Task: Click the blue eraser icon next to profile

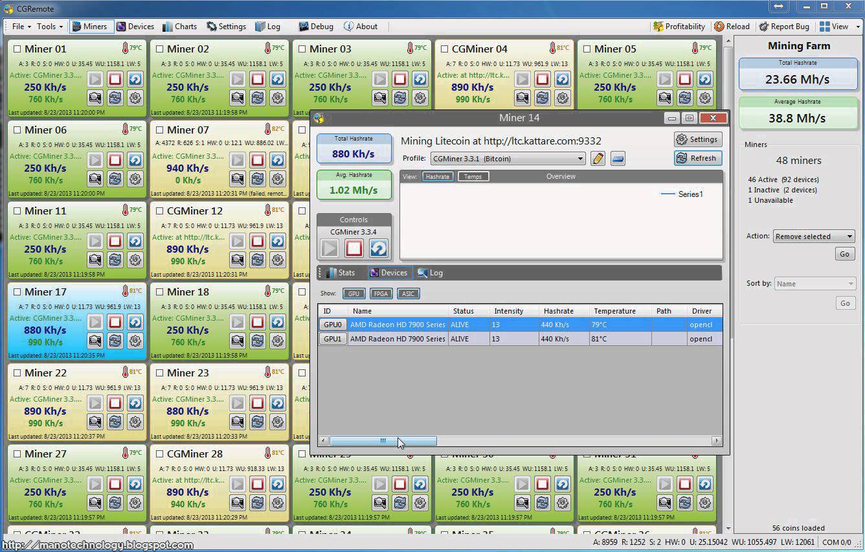Action: pyautogui.click(x=618, y=159)
